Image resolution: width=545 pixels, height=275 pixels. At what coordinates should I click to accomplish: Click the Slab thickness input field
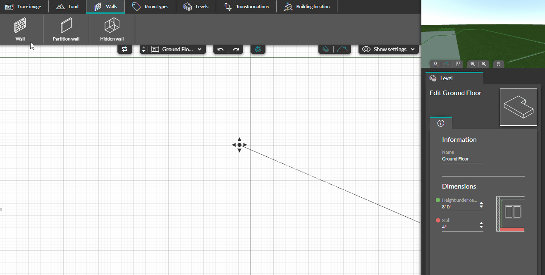point(458,227)
